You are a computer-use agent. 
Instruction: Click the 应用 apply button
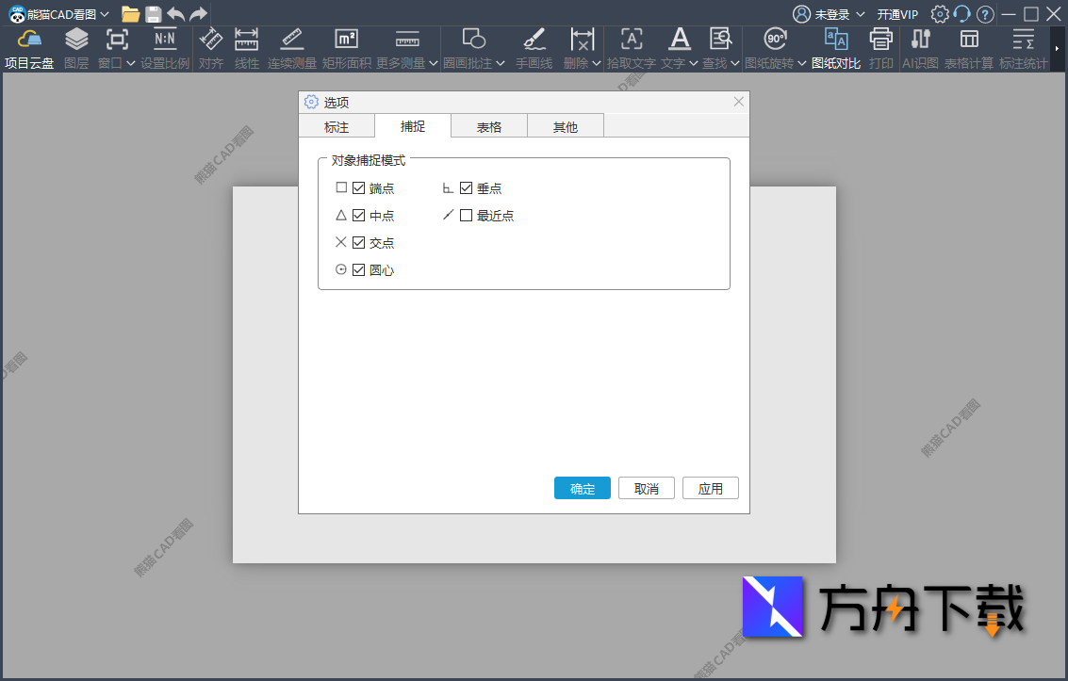click(711, 488)
